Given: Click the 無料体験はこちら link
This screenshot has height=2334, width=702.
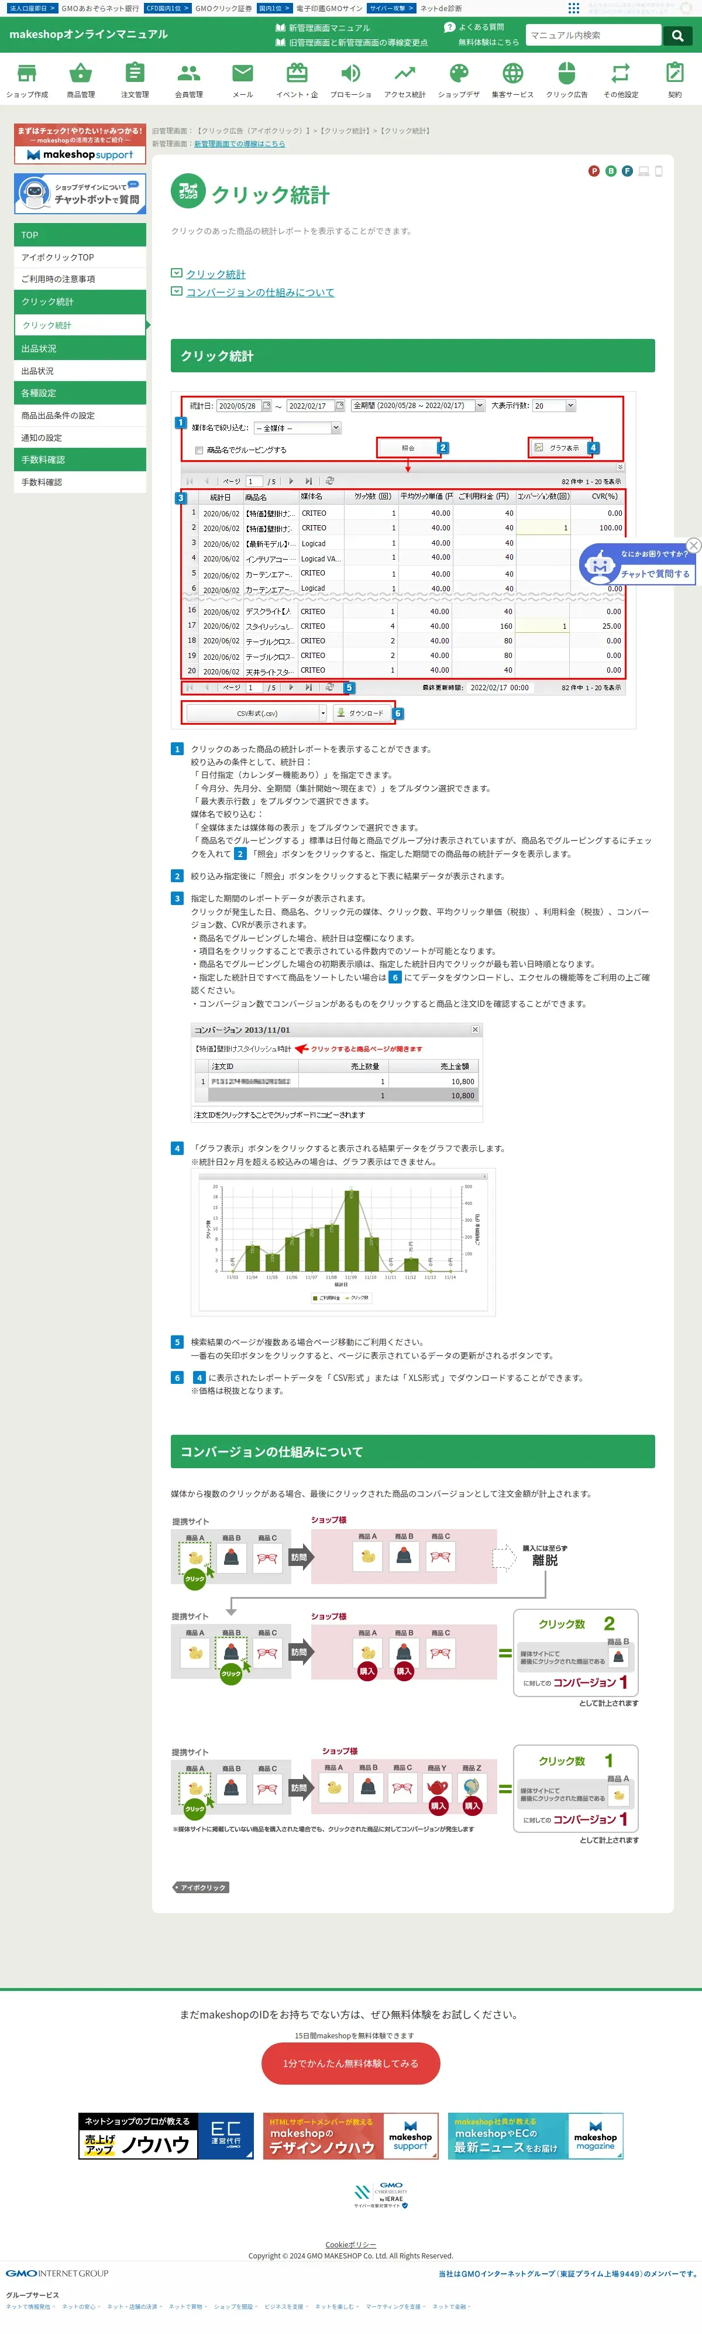Looking at the screenshot, I should [x=488, y=43].
